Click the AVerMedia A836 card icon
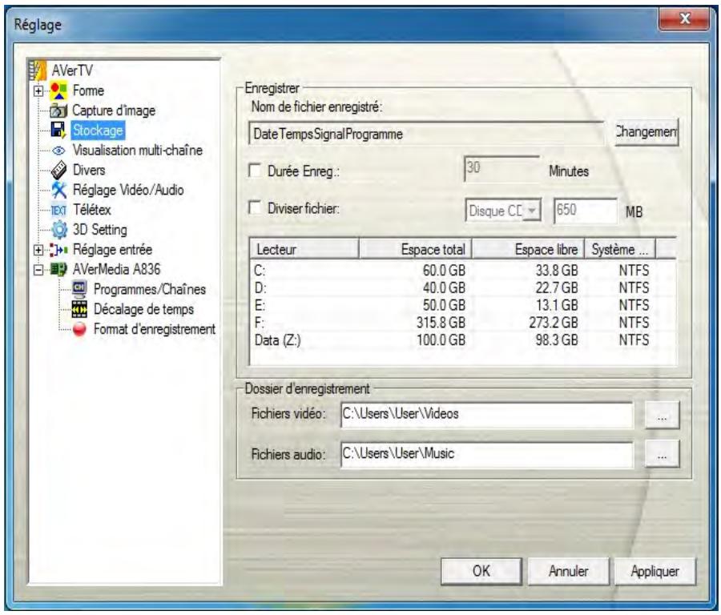 pyautogui.click(x=58, y=269)
